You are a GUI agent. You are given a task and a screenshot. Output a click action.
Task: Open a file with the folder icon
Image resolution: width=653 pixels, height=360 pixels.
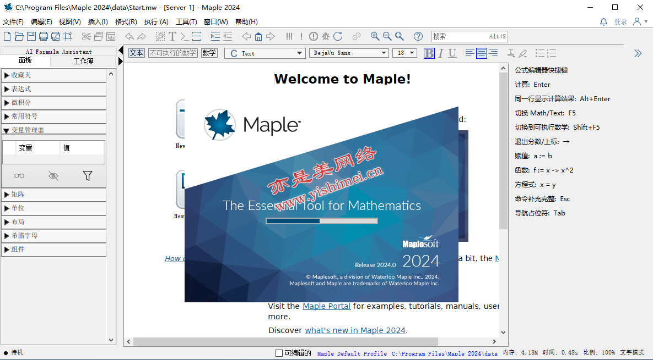coord(19,36)
